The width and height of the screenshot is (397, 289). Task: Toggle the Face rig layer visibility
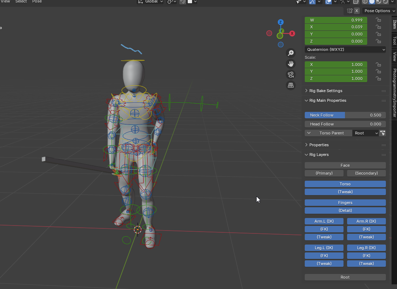coord(345,165)
